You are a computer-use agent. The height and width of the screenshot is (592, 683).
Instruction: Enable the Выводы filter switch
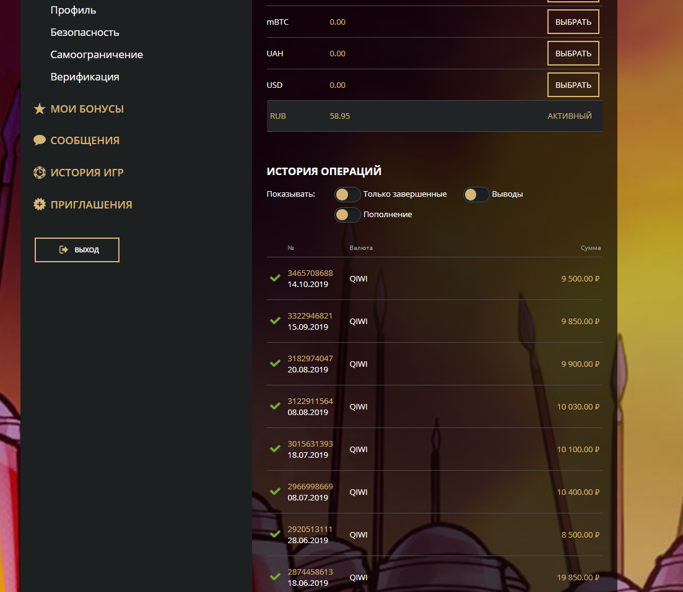point(476,194)
